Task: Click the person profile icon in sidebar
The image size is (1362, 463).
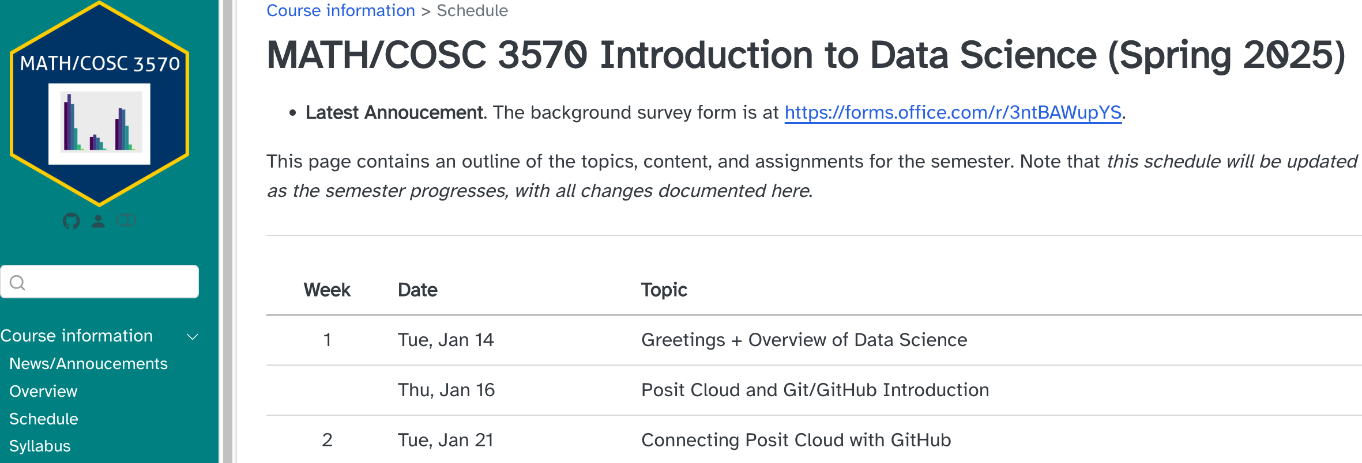Action: 98,221
